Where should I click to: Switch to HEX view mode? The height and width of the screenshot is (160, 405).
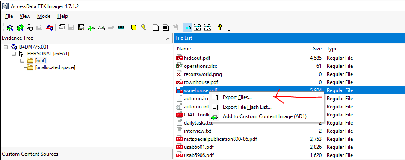click(207, 27)
